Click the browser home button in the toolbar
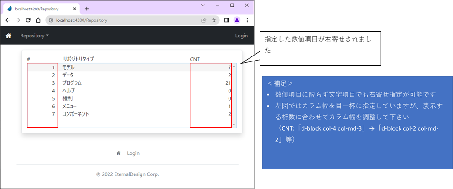This screenshot has width=453, height=189. (x=38, y=20)
